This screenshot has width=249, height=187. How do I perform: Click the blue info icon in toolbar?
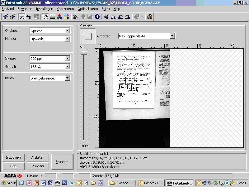97,17
